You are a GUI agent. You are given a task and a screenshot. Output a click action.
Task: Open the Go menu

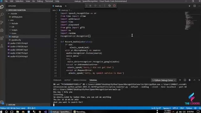click(x=34, y=1)
